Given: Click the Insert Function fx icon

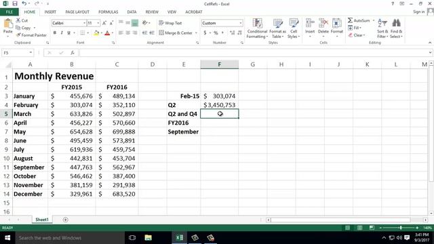Looking at the screenshot, I should (x=73, y=53).
